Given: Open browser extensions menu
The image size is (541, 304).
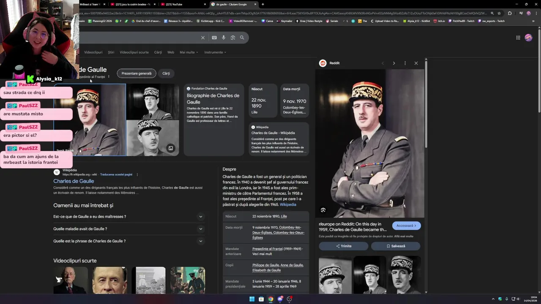Looking at the screenshot, I should pos(510,13).
